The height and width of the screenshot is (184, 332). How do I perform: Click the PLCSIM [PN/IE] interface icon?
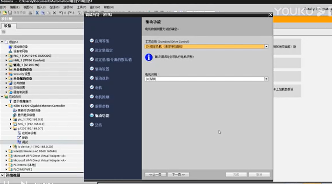(10, 170)
